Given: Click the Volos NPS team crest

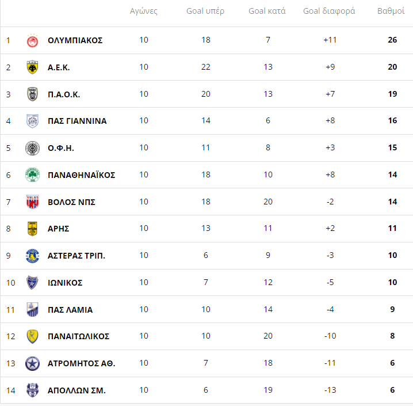Looking at the screenshot, I should click(x=32, y=202).
